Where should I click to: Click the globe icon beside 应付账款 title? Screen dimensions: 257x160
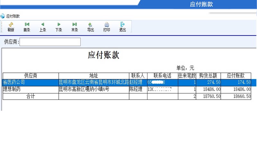point(3,16)
